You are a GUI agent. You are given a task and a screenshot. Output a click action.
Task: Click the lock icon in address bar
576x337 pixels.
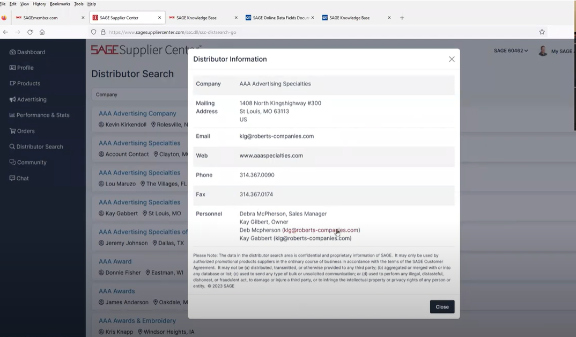pyautogui.click(x=103, y=32)
